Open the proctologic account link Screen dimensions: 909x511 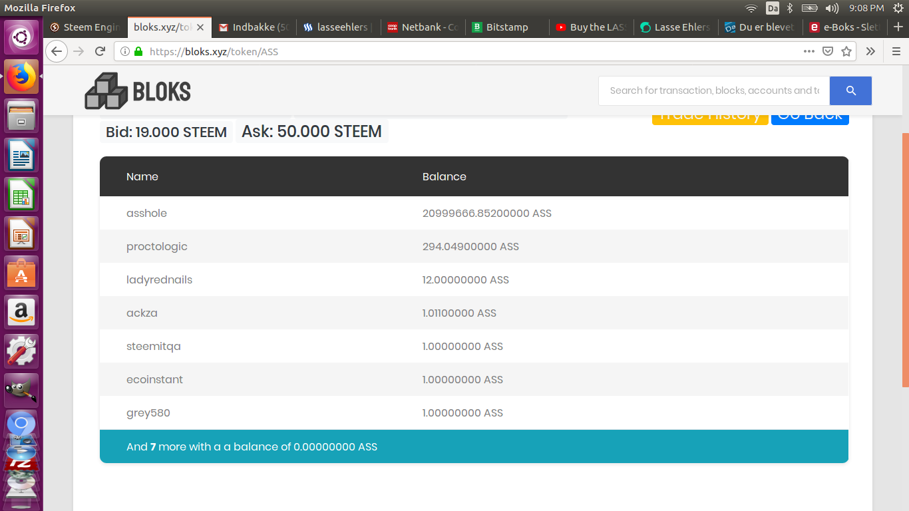[x=157, y=246]
